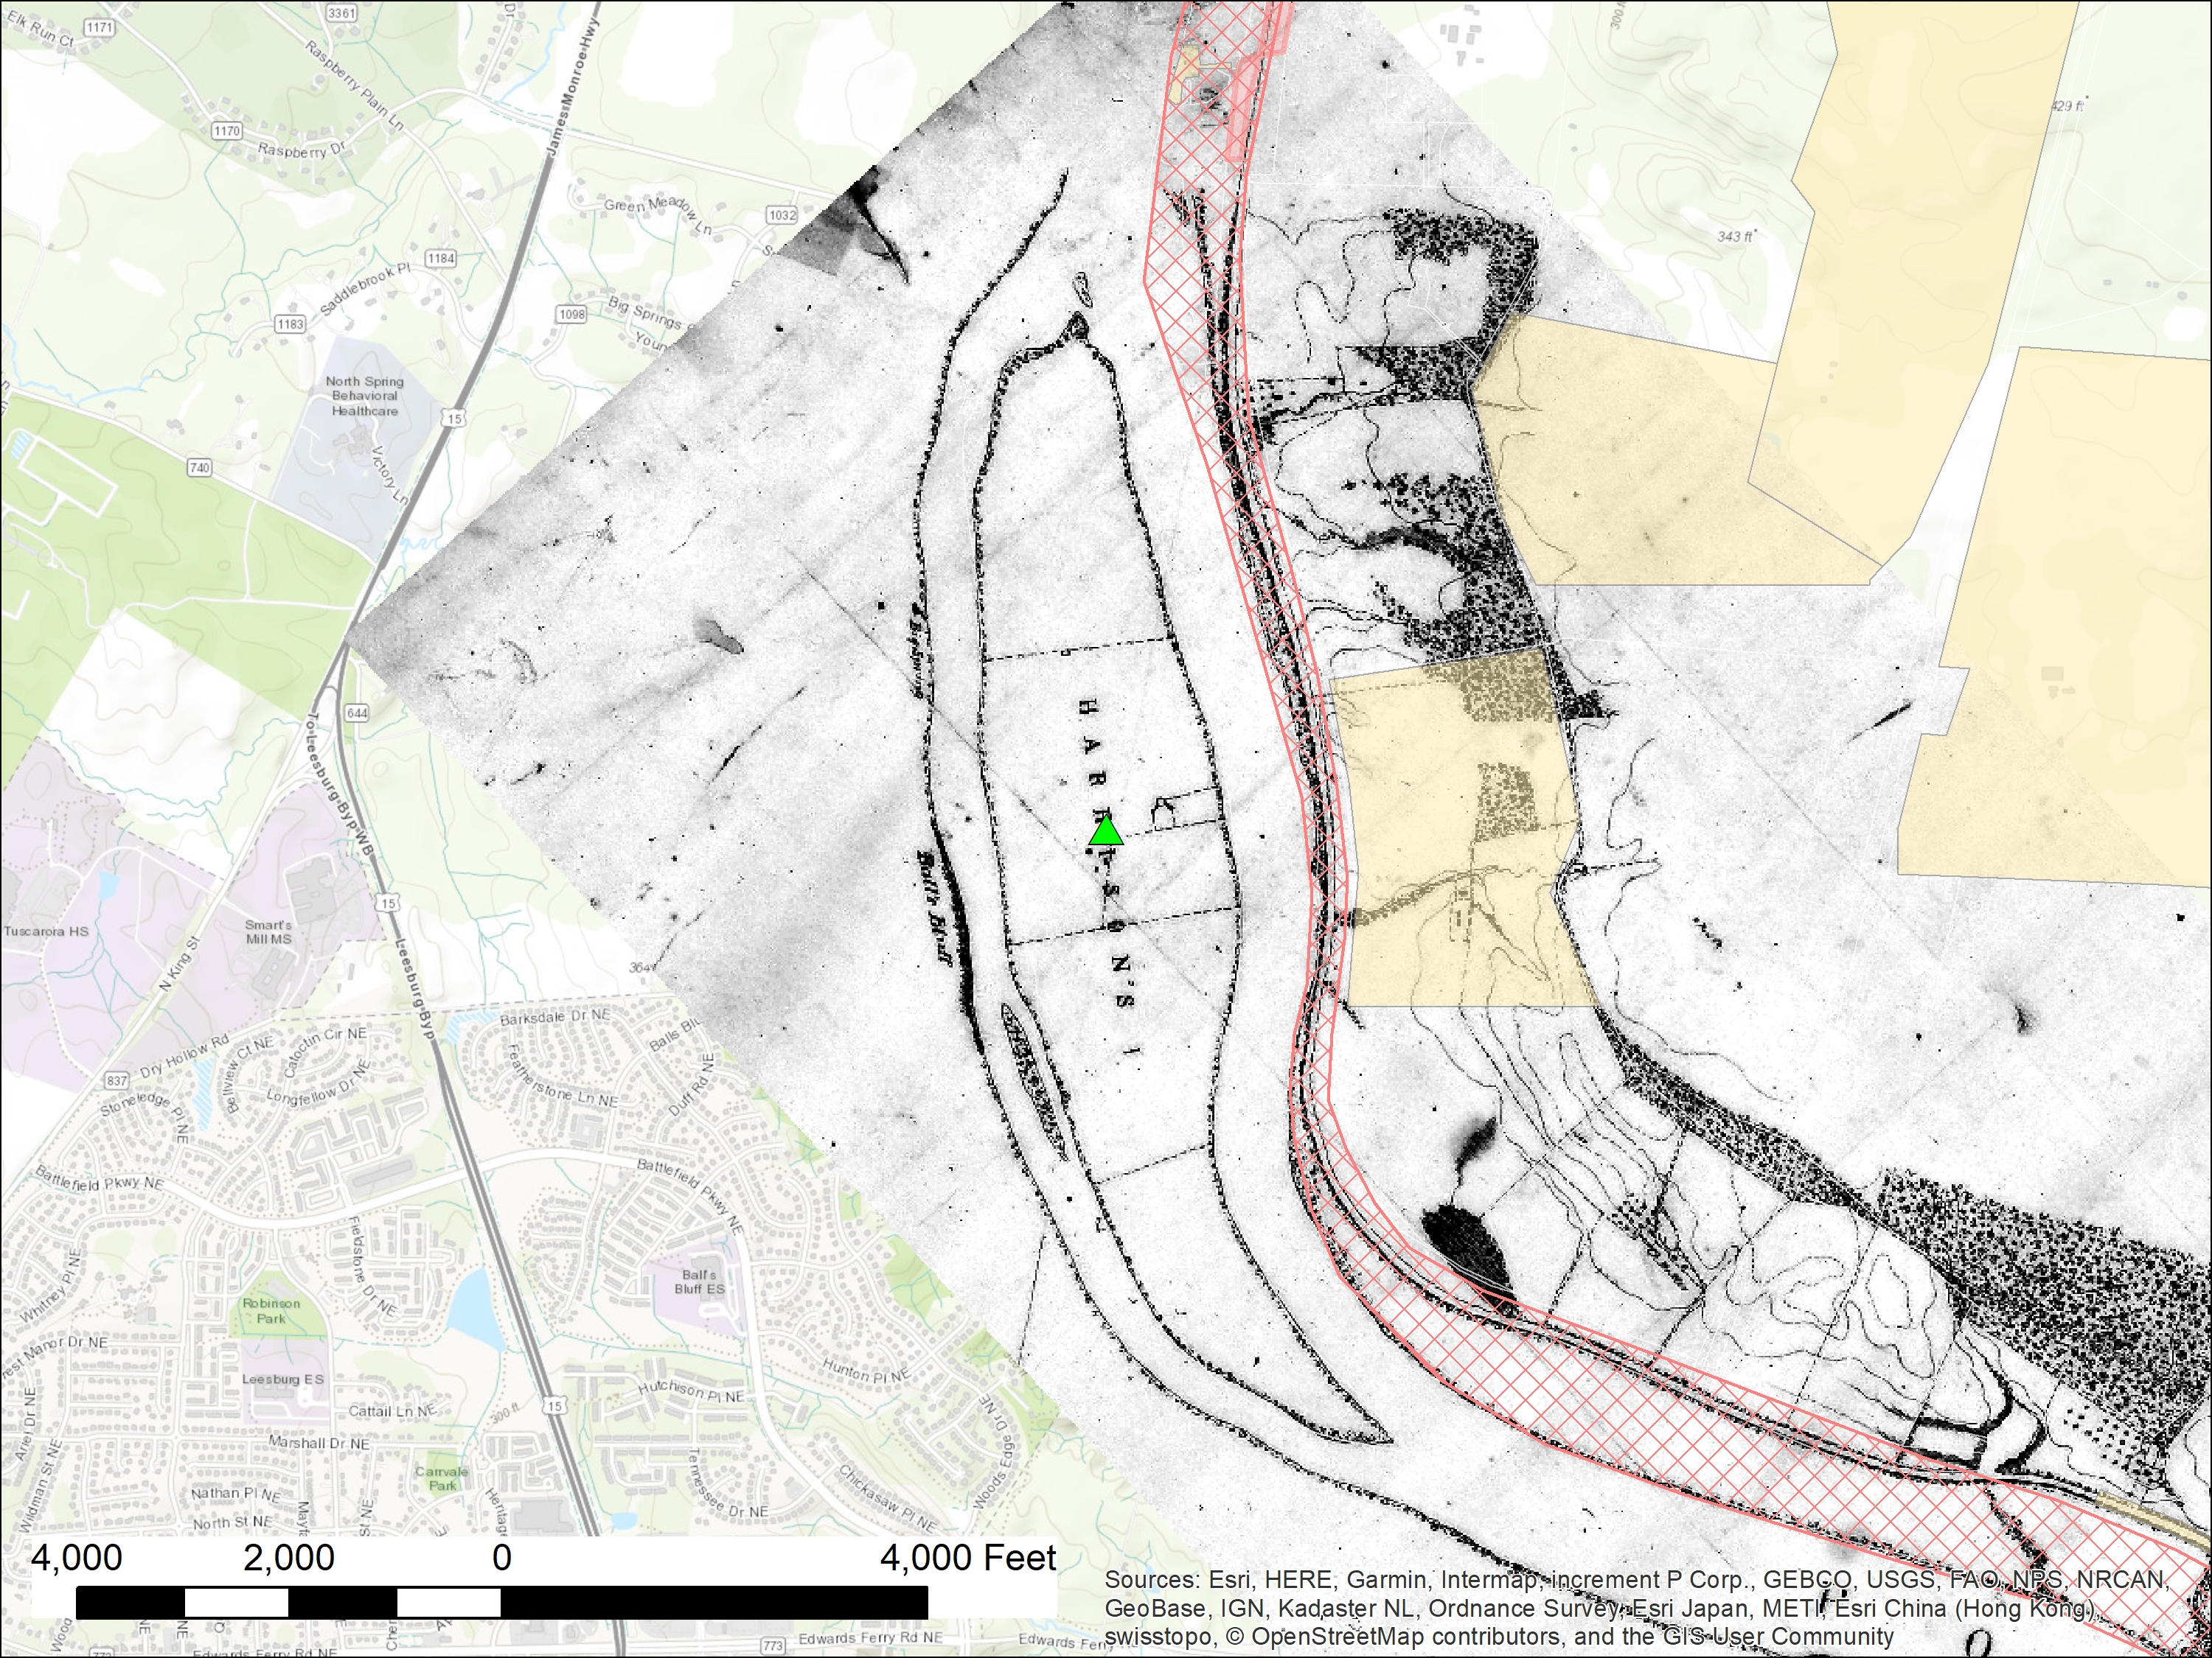The height and width of the screenshot is (1658, 2212).
Task: Click the route 1098 shield
Action: click(572, 314)
